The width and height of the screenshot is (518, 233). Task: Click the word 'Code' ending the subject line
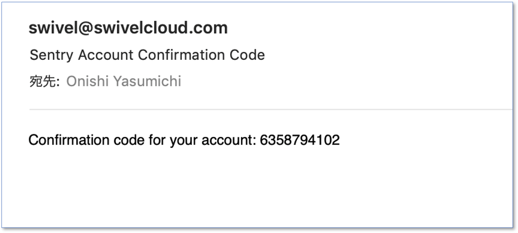click(247, 55)
